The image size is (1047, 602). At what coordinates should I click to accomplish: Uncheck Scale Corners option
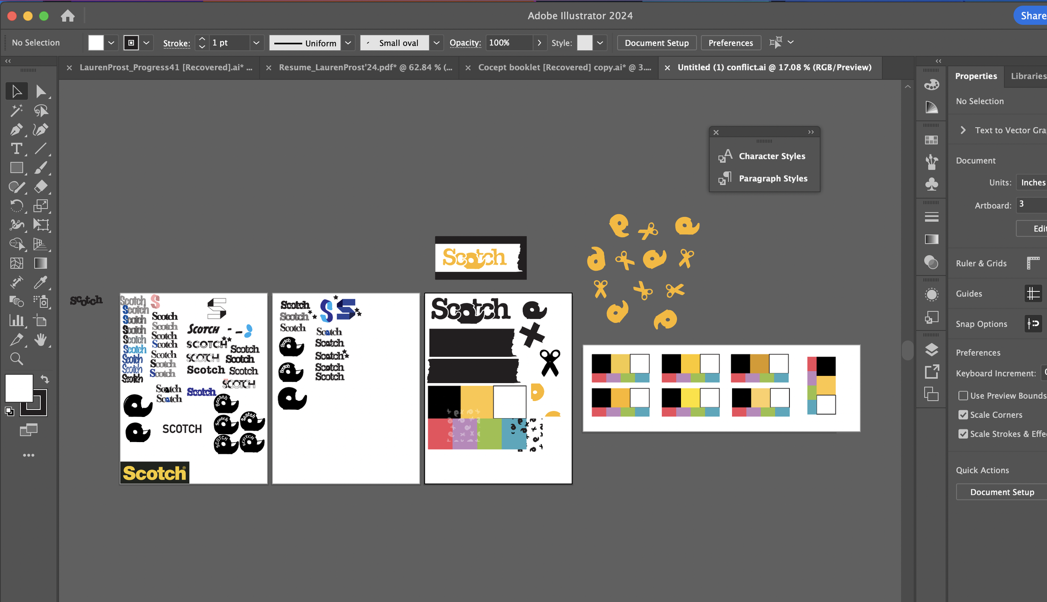click(x=963, y=414)
